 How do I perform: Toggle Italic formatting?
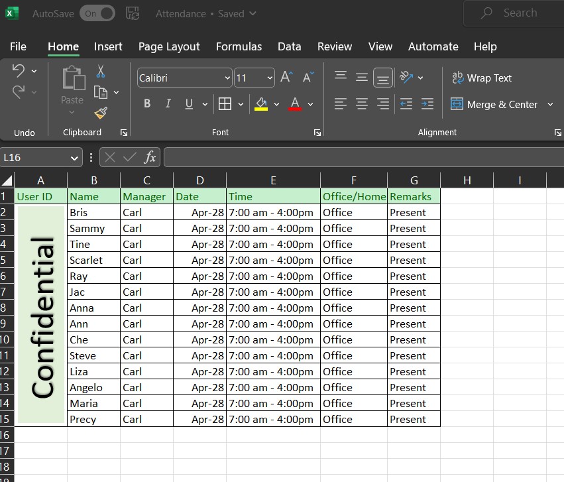point(168,104)
